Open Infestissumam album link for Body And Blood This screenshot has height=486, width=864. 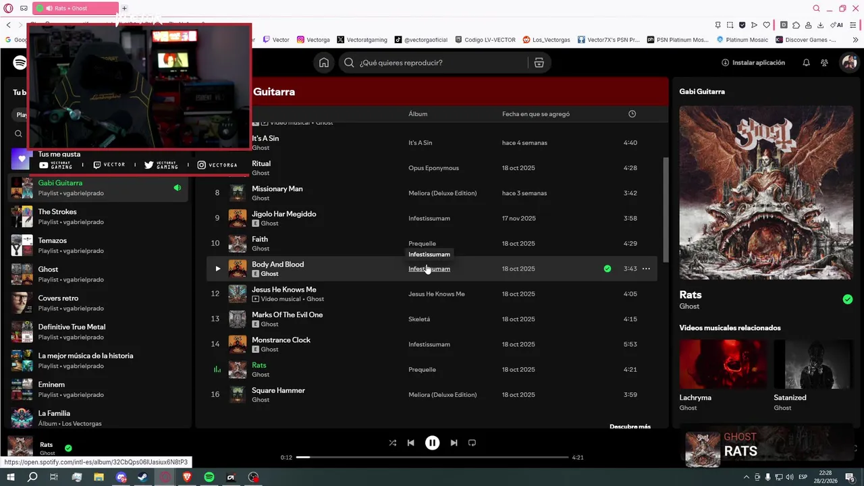click(429, 269)
